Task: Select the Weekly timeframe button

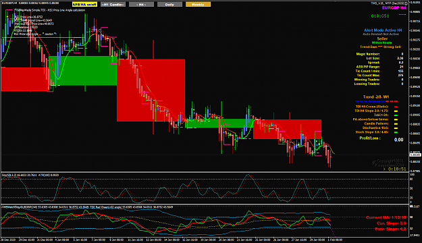Action: pos(198,5)
